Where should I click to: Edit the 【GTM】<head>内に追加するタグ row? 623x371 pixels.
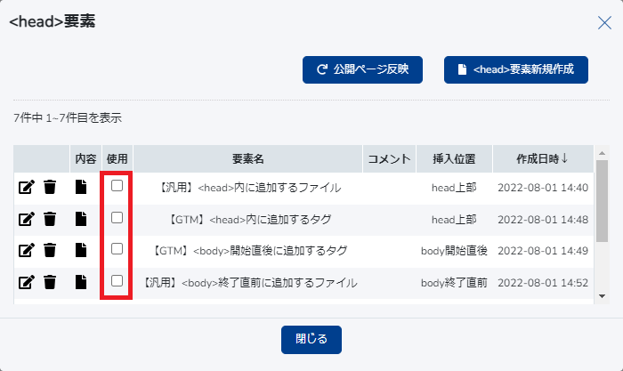[26, 219]
